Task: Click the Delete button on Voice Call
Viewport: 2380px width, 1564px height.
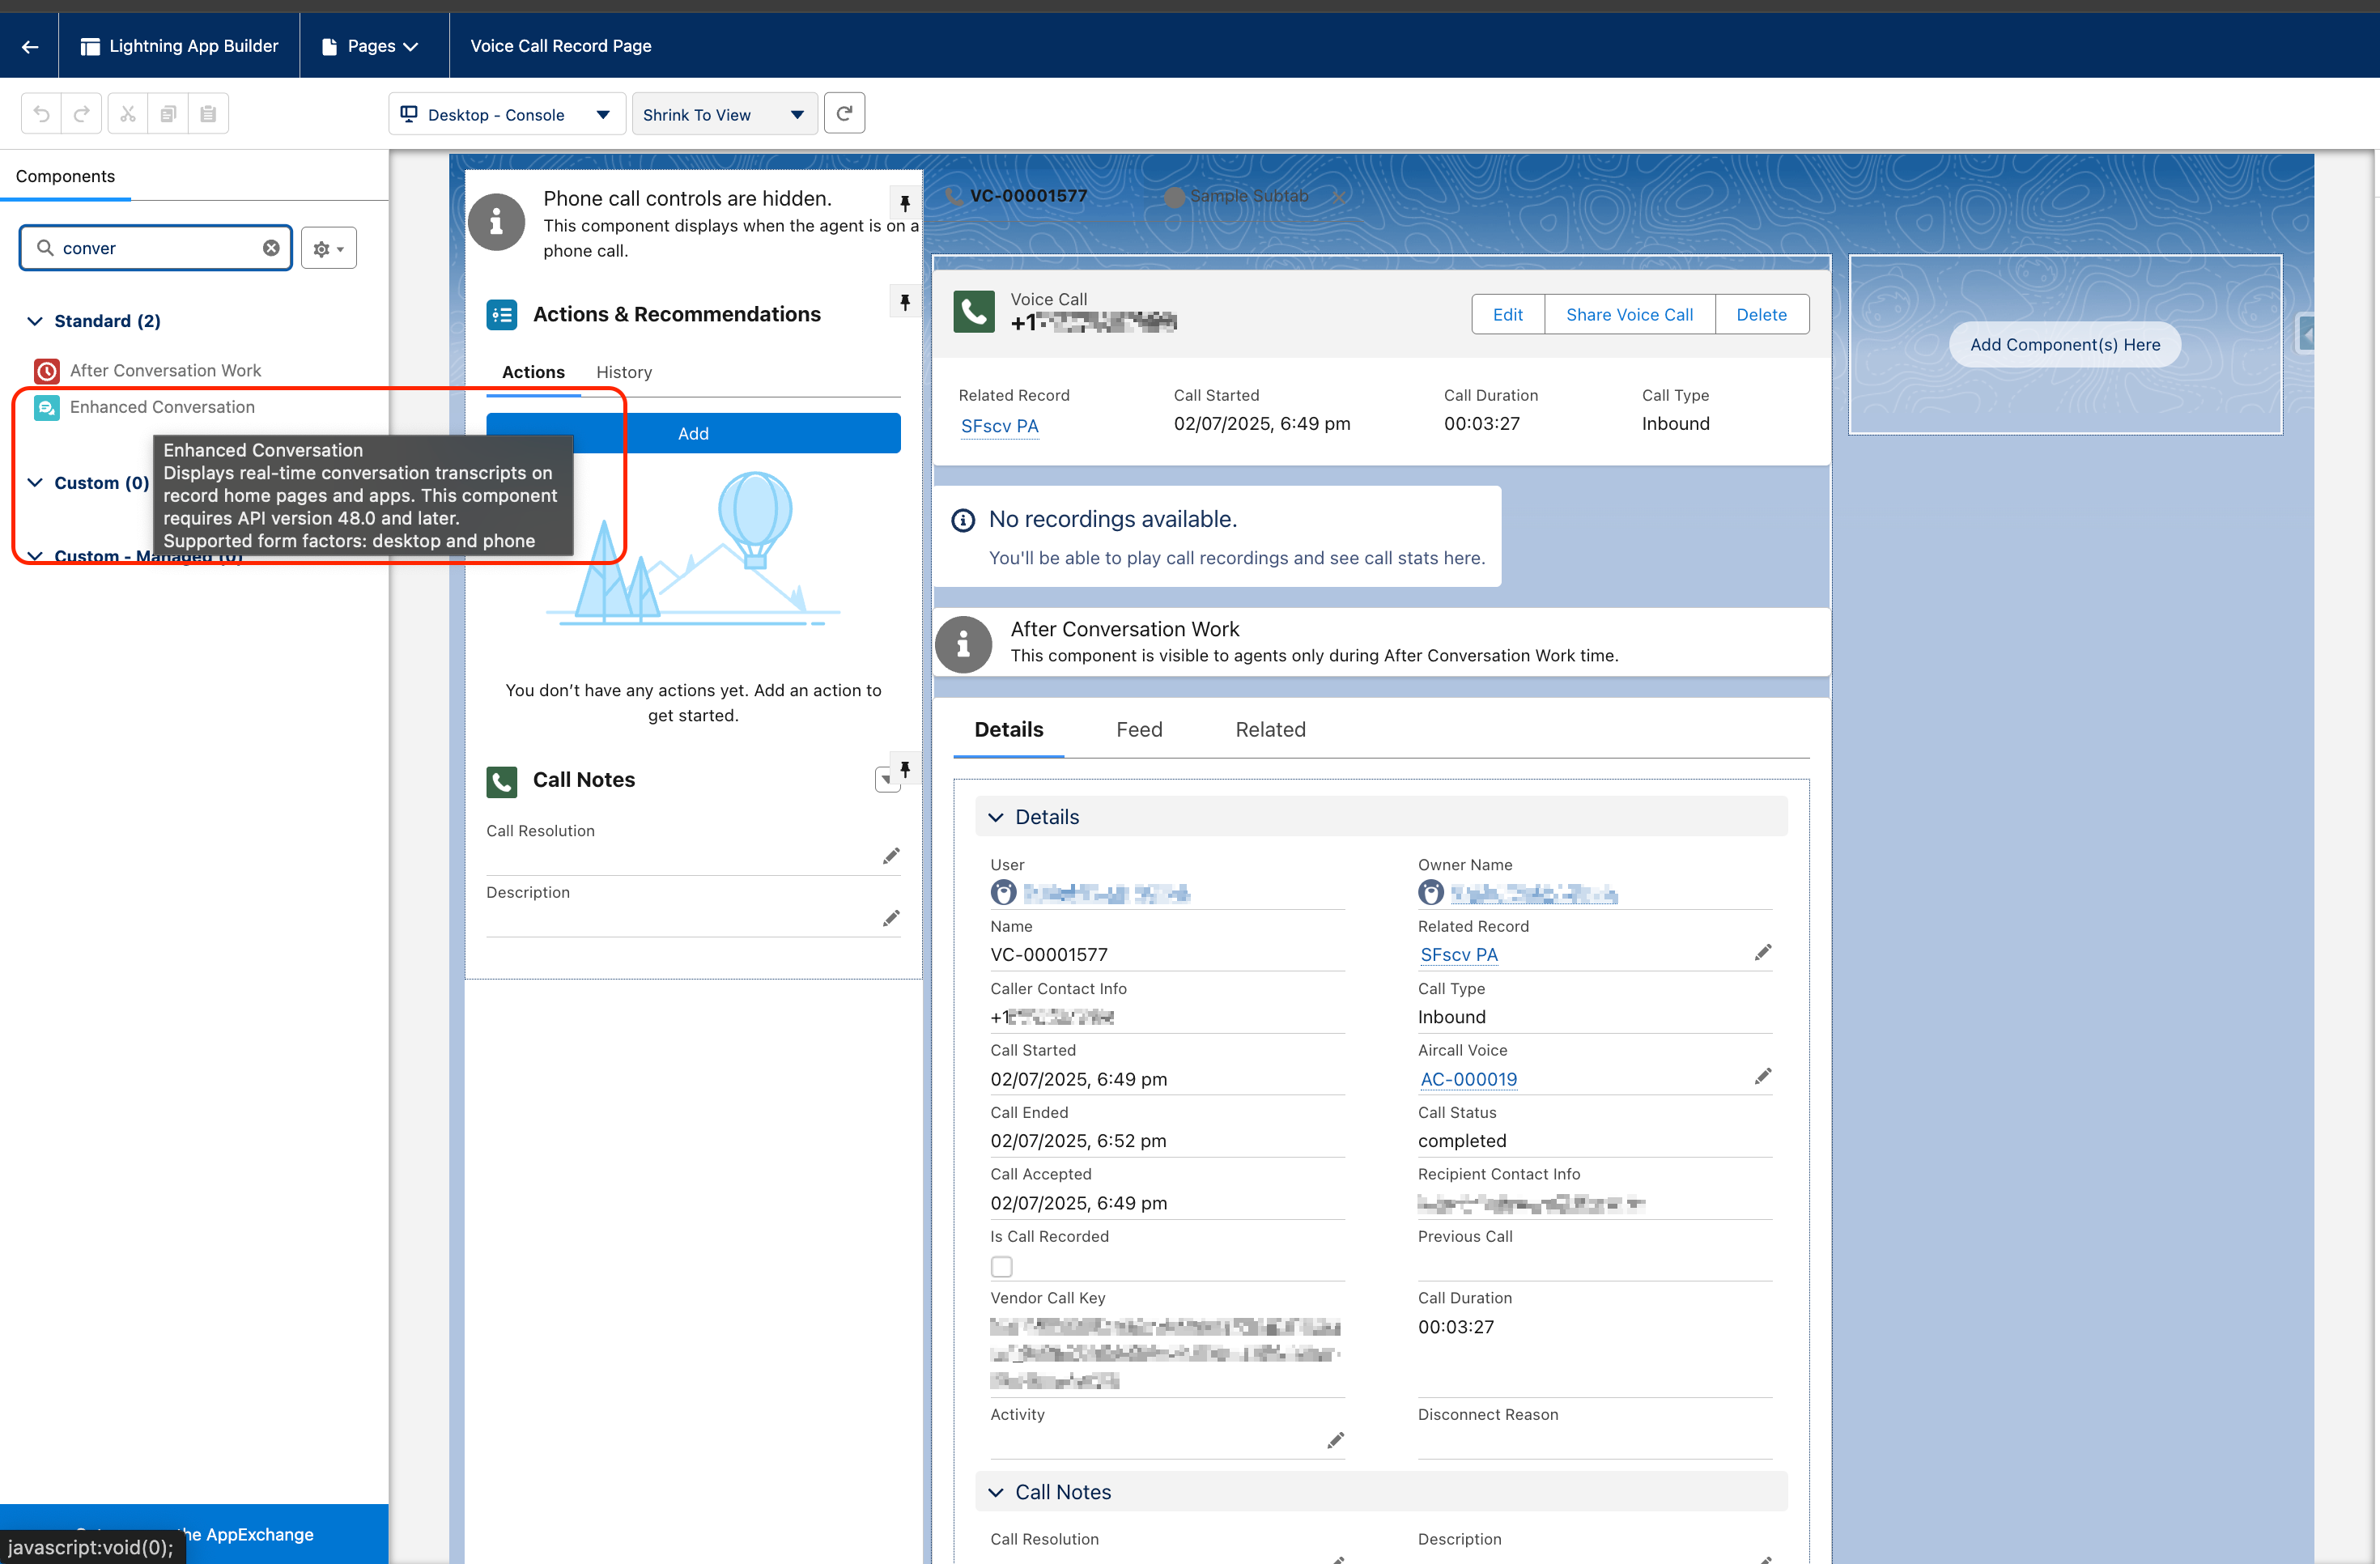Action: [1761, 315]
